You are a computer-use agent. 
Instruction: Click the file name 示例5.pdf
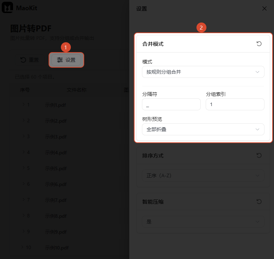click(56, 168)
